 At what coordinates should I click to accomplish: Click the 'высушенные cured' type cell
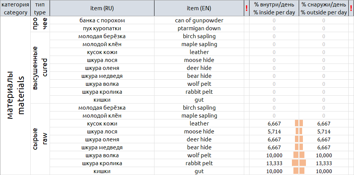(x=39, y=68)
